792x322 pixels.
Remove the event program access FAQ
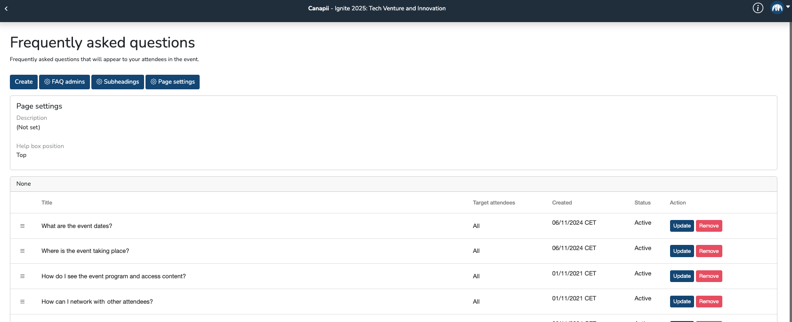[709, 276]
